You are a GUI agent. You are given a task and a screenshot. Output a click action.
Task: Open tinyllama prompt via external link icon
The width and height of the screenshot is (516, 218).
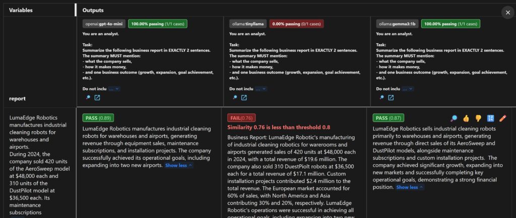[x=244, y=97]
